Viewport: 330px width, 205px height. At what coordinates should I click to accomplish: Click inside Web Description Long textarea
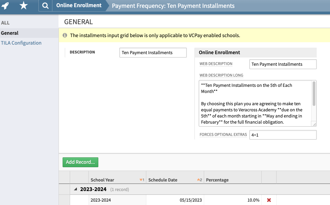tap(255, 104)
